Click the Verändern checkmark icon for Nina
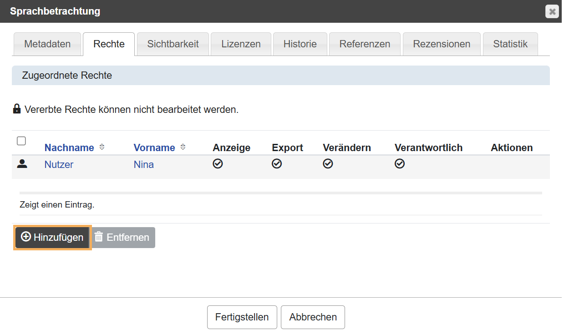The width and height of the screenshot is (564, 335). tap(328, 164)
